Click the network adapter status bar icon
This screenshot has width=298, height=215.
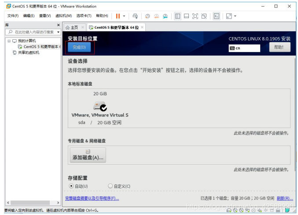[x=247, y=210]
